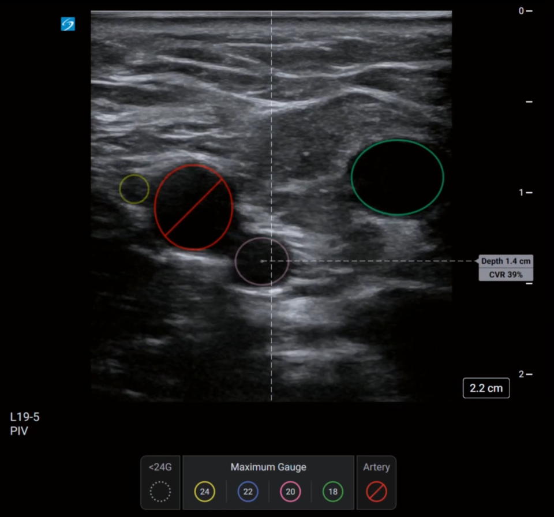The image size is (554, 517).
Task: Open the L19-5 probe selection label
Action: click(x=25, y=417)
